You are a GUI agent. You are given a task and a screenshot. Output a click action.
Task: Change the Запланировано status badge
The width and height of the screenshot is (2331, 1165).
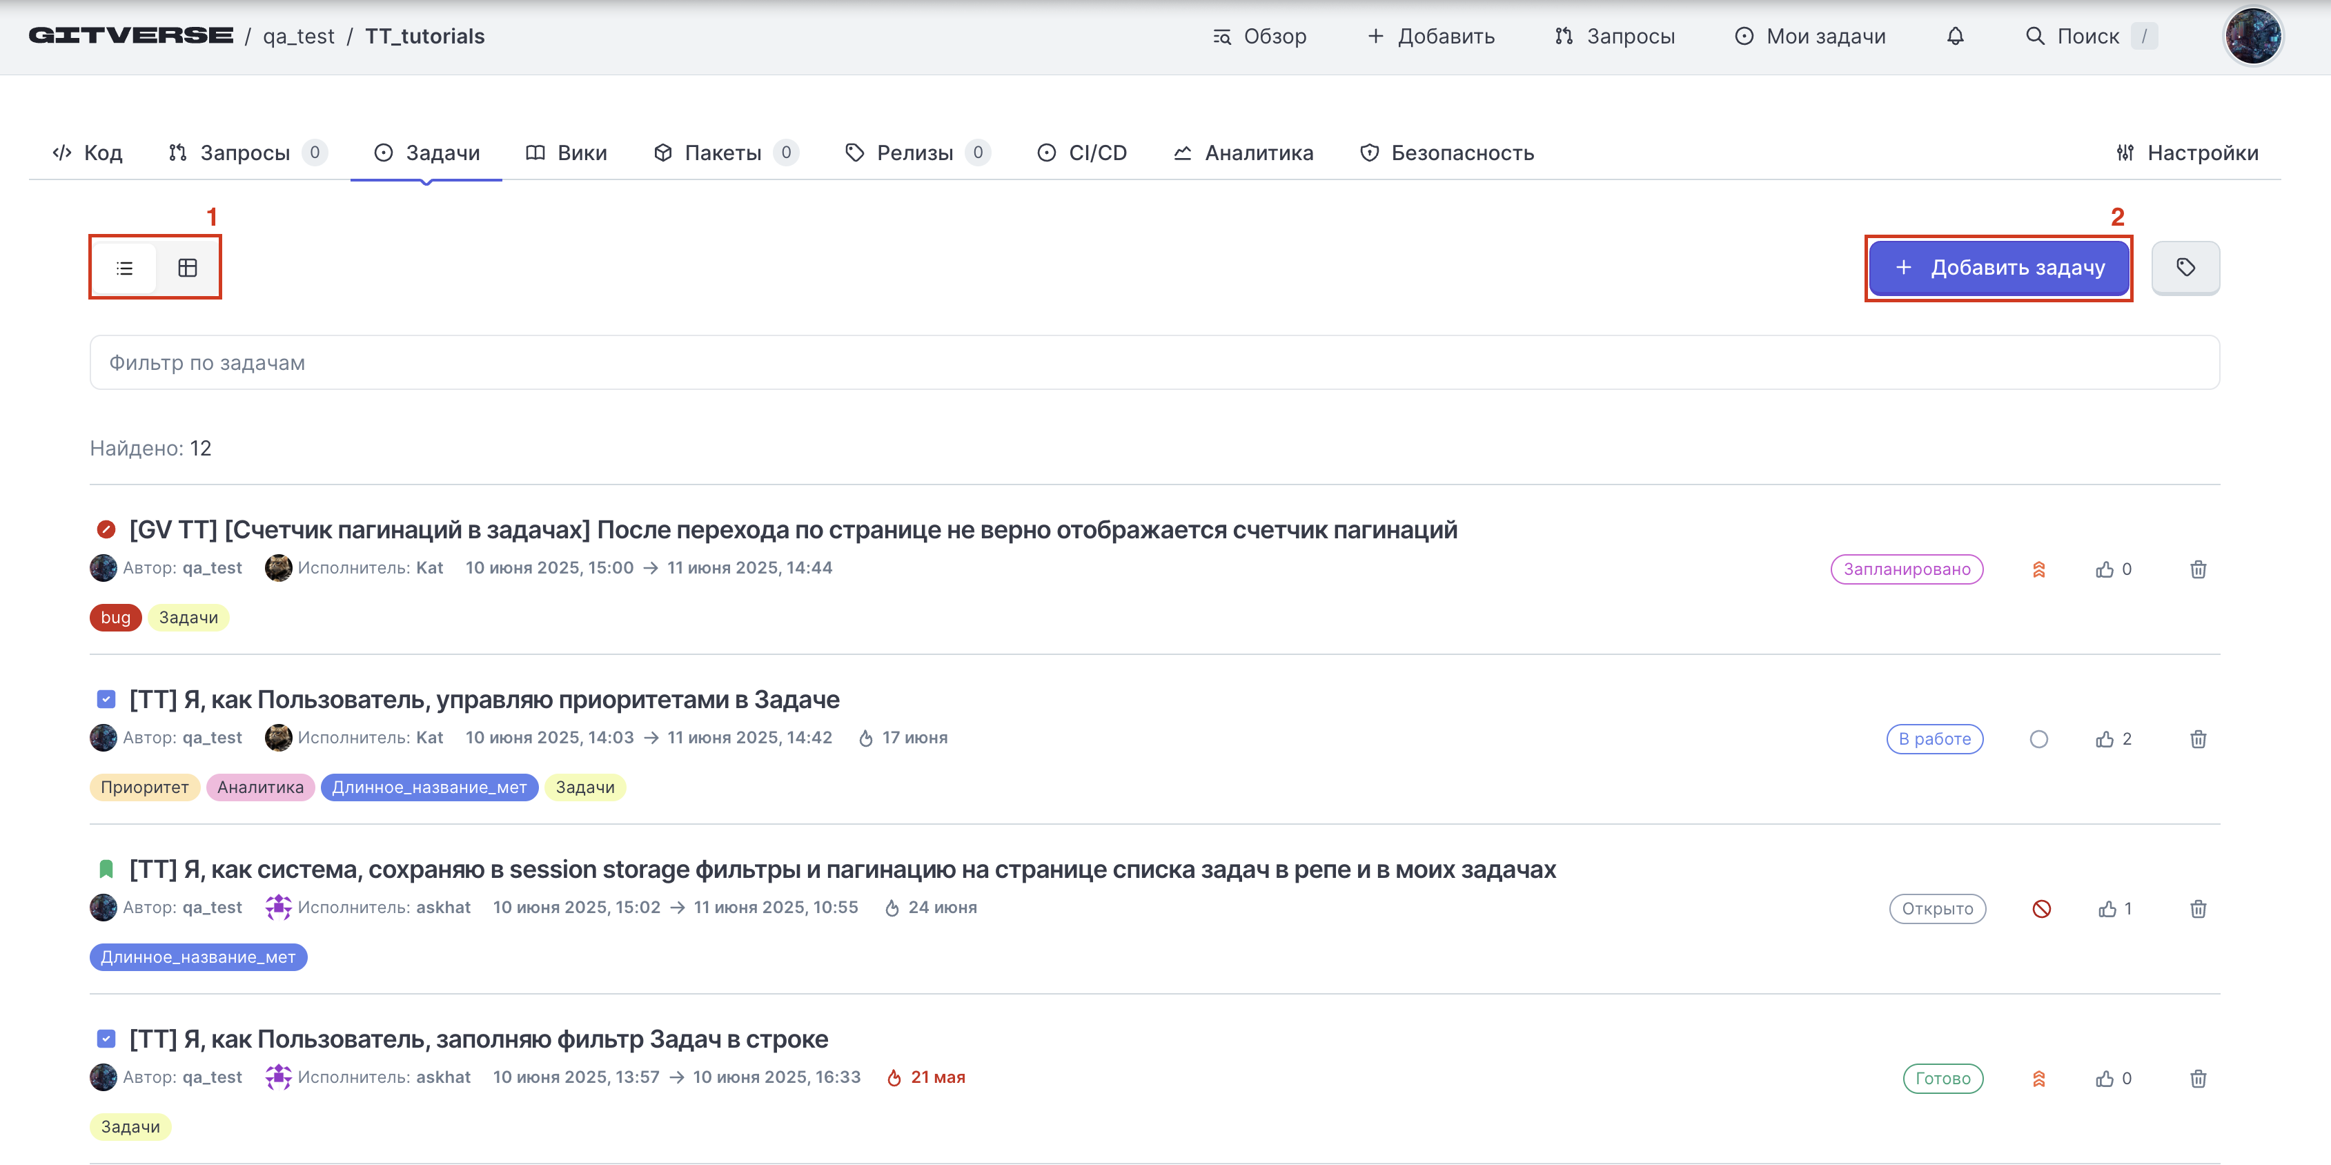(1907, 569)
